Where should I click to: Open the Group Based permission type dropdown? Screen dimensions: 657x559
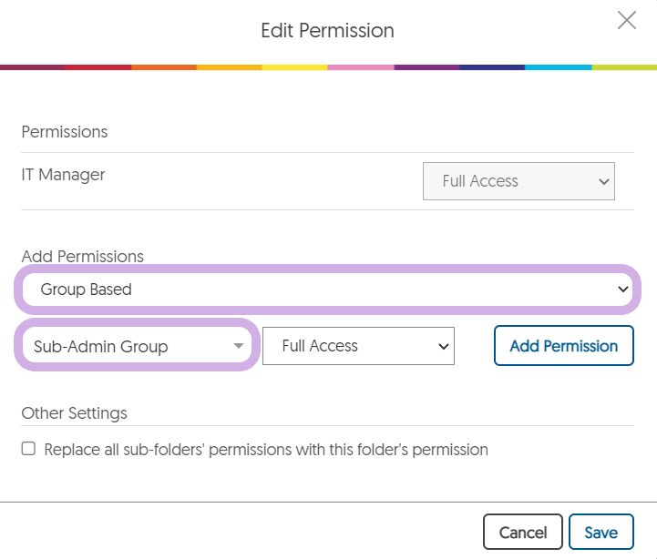point(327,289)
